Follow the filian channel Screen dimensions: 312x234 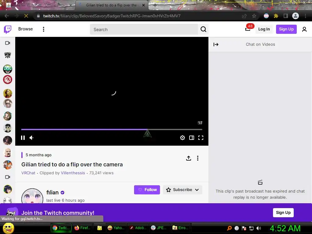[147, 190]
